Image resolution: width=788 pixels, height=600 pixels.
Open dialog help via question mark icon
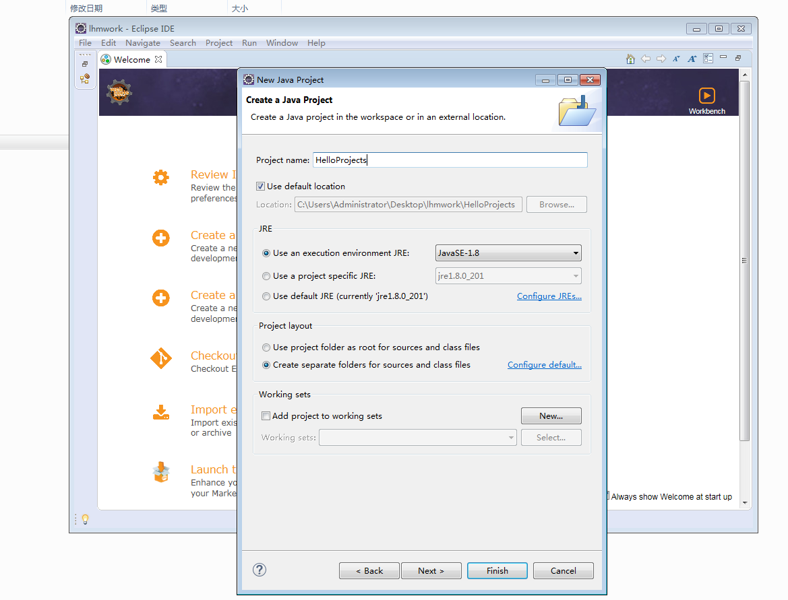(260, 570)
